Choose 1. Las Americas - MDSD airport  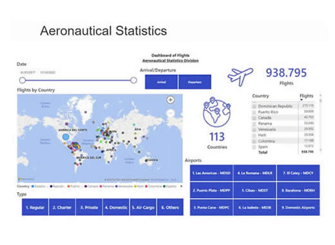tap(211, 173)
